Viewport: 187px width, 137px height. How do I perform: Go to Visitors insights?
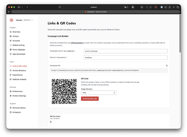[16, 36]
